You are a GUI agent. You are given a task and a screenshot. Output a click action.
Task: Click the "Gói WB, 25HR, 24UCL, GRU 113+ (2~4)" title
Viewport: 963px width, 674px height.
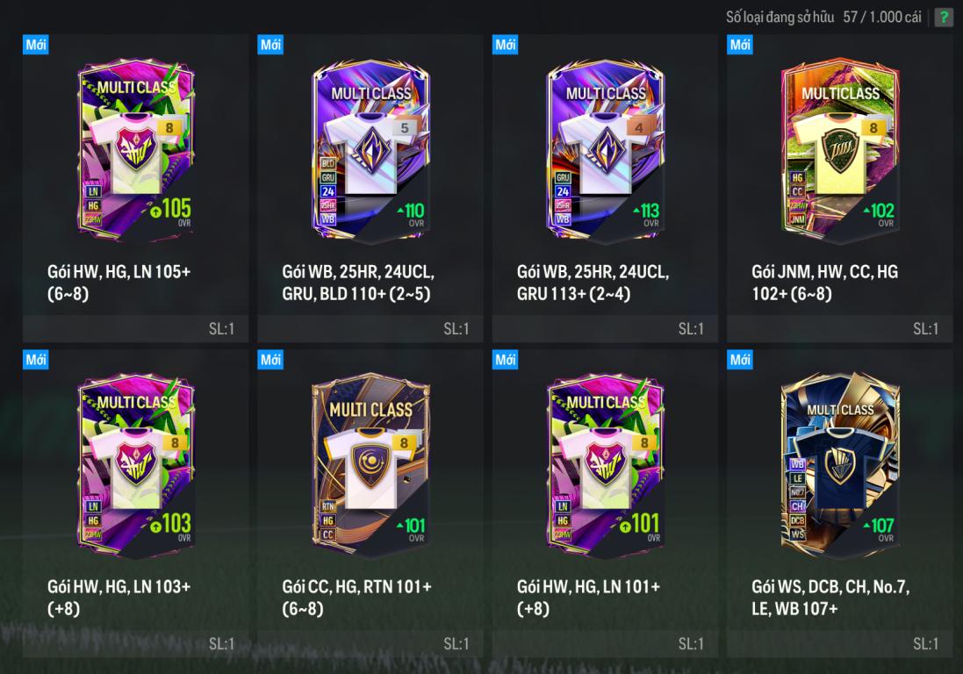[x=593, y=283]
